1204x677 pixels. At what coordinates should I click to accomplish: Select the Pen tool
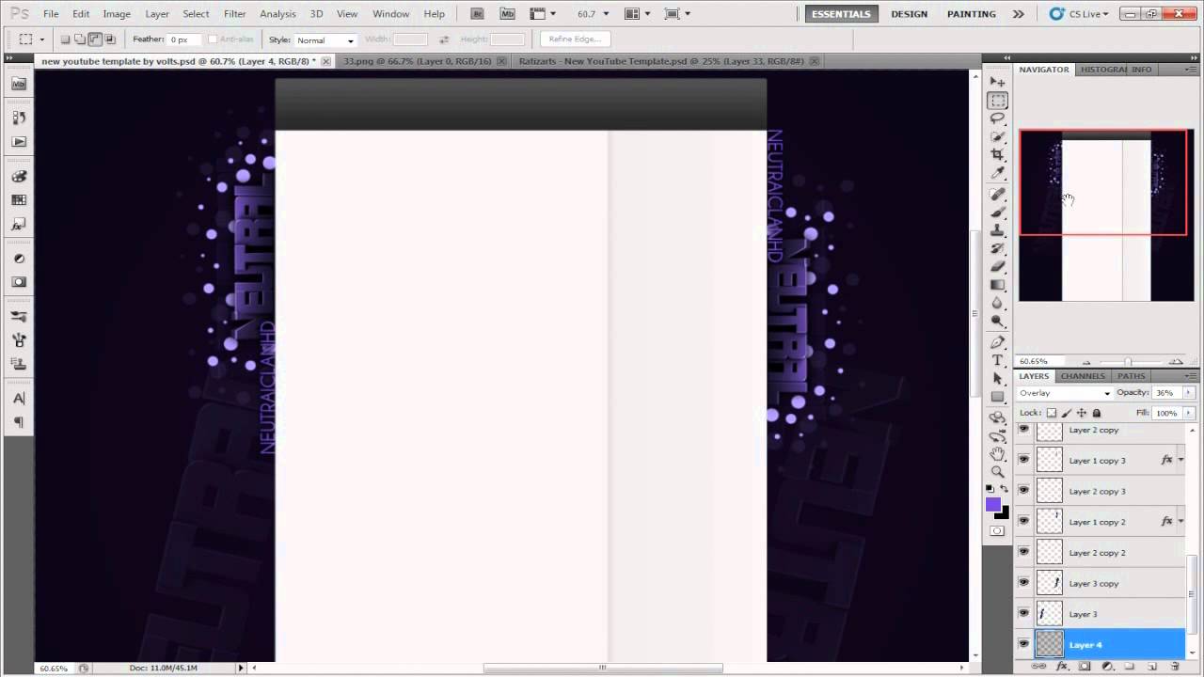(998, 342)
